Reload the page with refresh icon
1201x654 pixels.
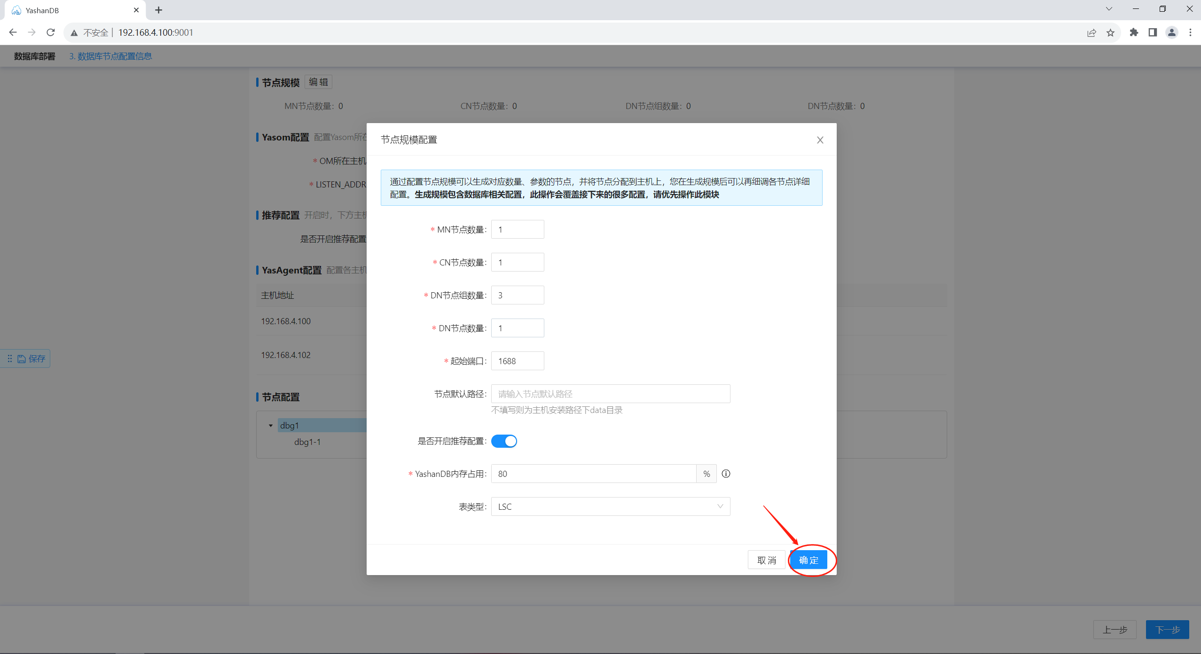click(51, 32)
